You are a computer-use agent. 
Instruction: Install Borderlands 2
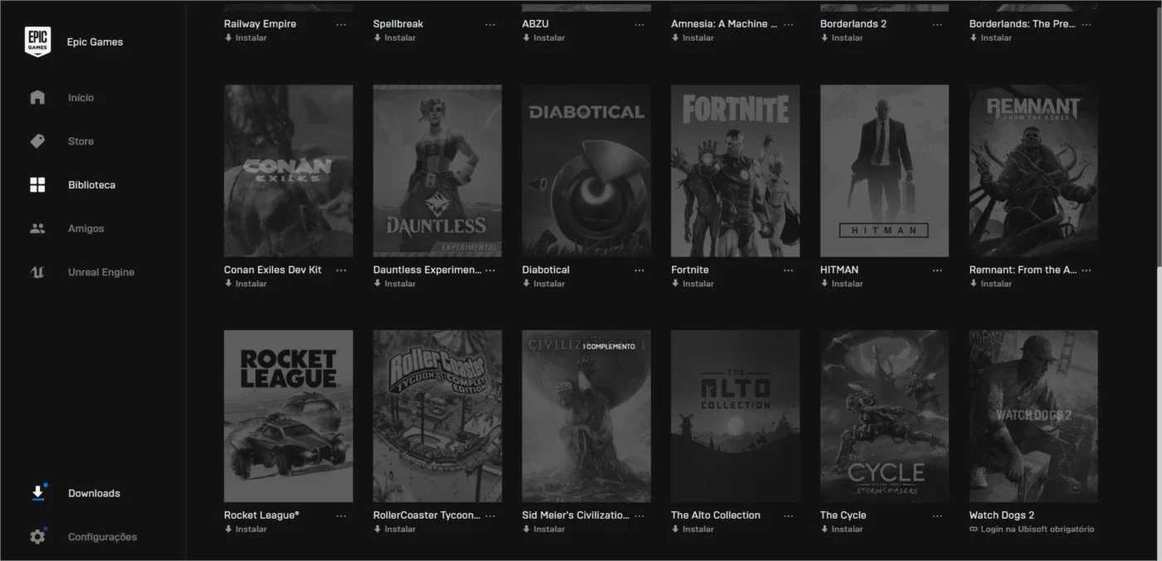point(842,38)
